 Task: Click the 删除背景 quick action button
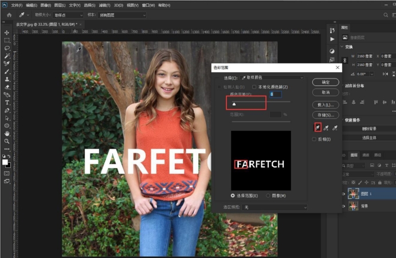369,129
